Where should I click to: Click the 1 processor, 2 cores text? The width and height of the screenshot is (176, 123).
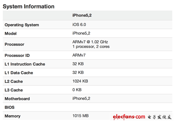[x=91, y=47]
